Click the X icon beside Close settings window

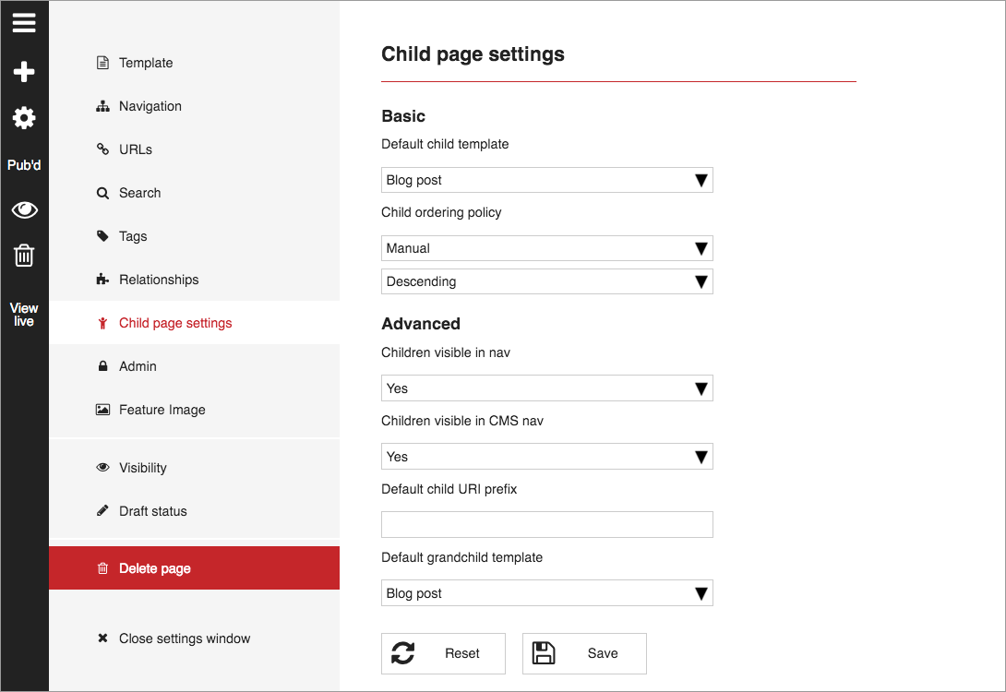click(x=102, y=638)
